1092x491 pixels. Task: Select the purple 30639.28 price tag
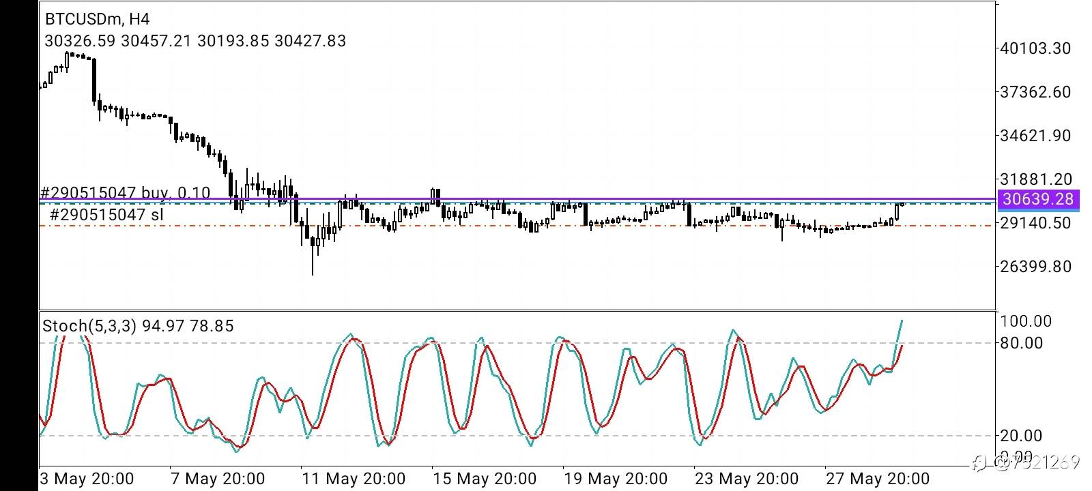1039,199
